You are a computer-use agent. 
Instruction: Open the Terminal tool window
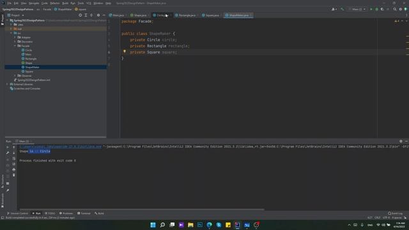84,213
